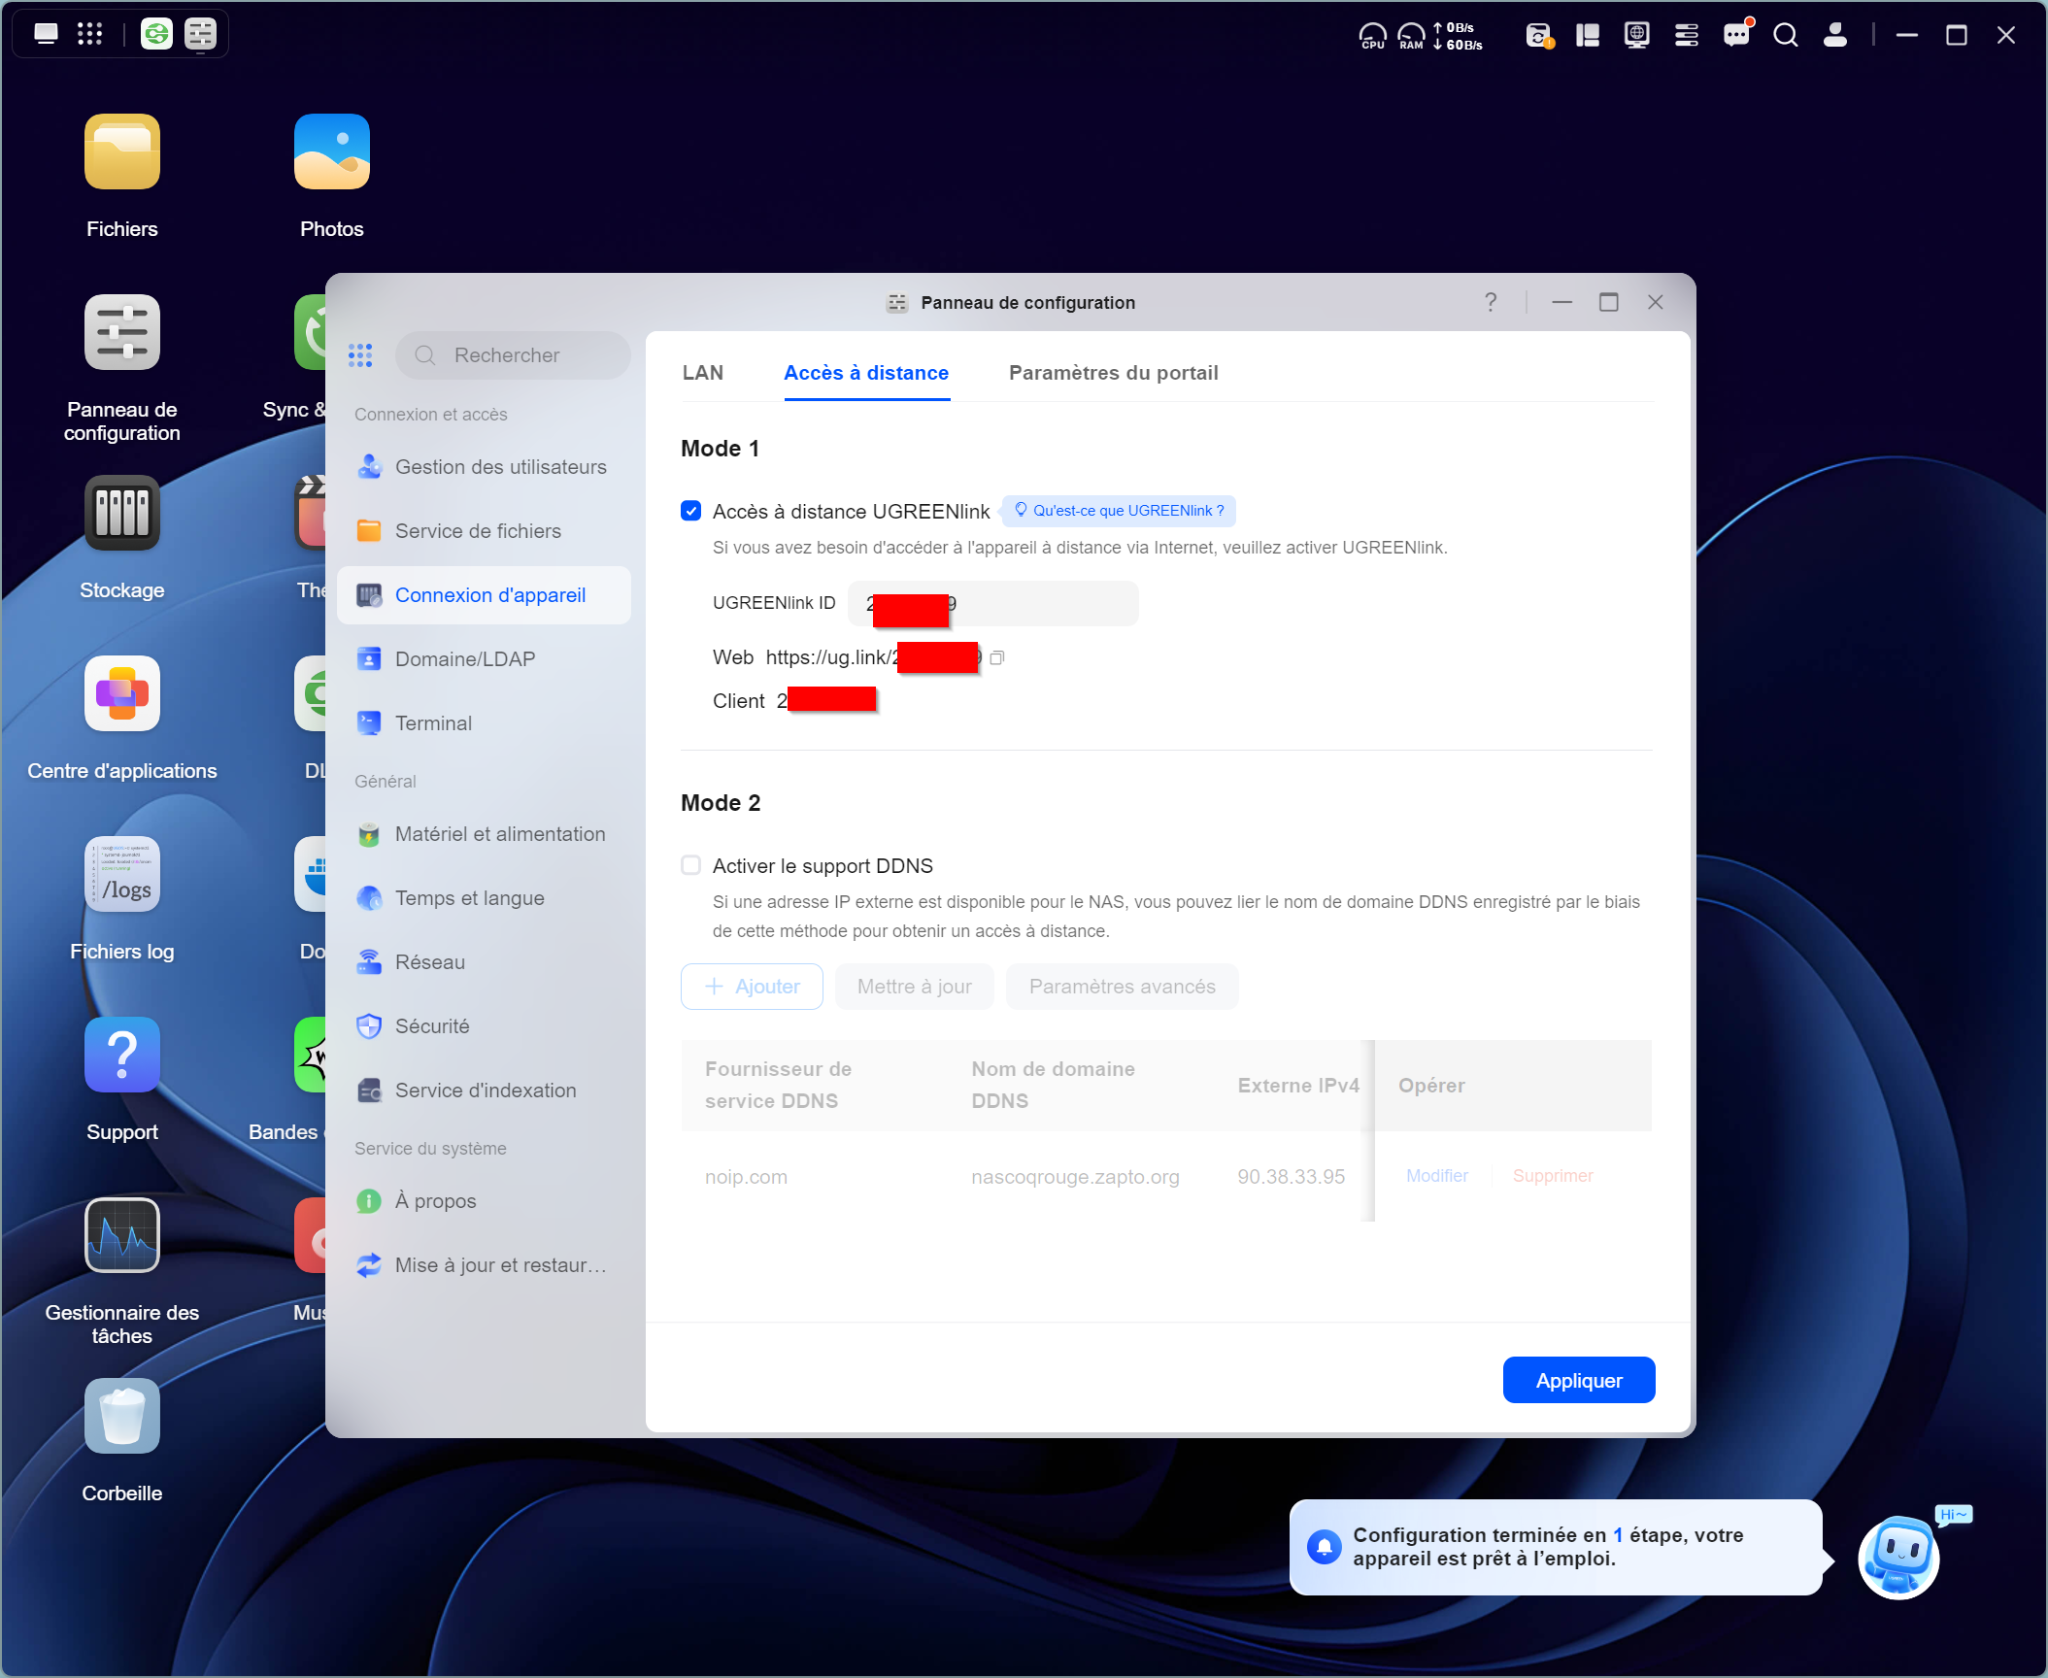Click the noip.com provider cell
Viewport: 2048px width, 1678px height.
coord(746,1177)
